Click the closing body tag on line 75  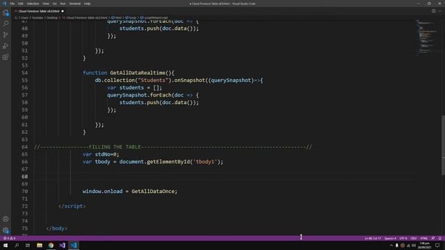coord(57,228)
